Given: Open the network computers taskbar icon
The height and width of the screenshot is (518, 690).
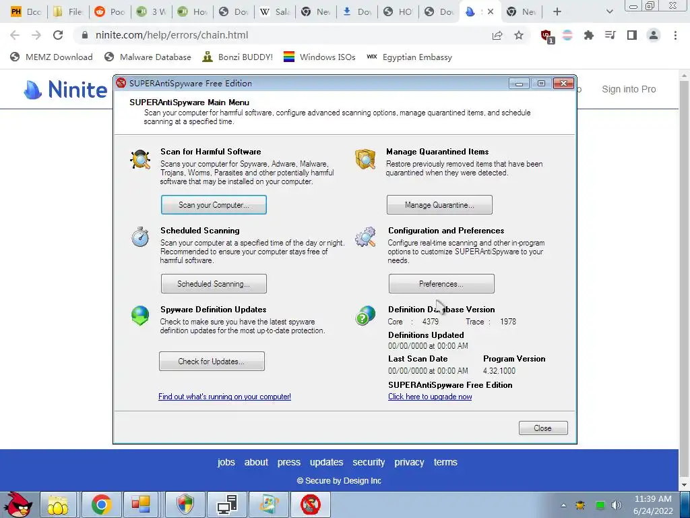Looking at the screenshot, I should coord(228,505).
